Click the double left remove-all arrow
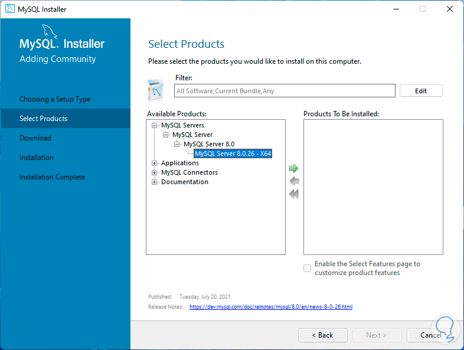Screen dimensions: 464x350 pyautogui.click(x=293, y=194)
